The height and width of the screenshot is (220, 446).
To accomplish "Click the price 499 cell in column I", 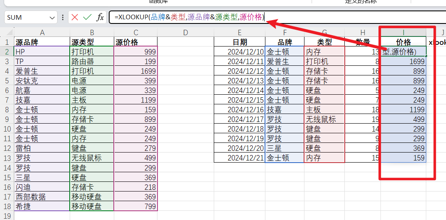I will (x=403, y=119).
